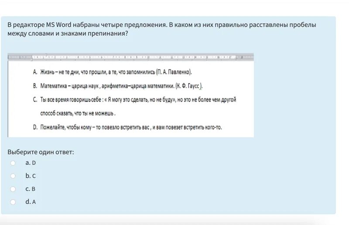Click the answer label 'b. C'

31,176
